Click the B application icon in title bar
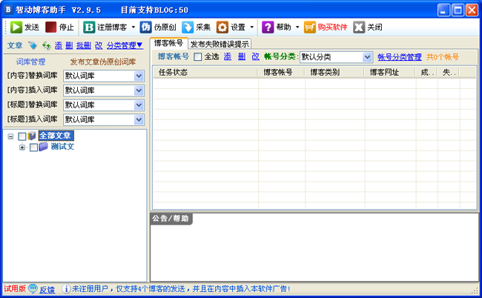Viewport: 482px width, 298px height. (x=8, y=10)
